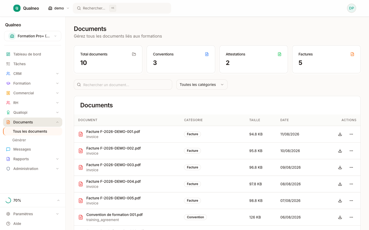
Task: Download Facture F-2026-DEMO-002.pdf
Action: click(340, 151)
